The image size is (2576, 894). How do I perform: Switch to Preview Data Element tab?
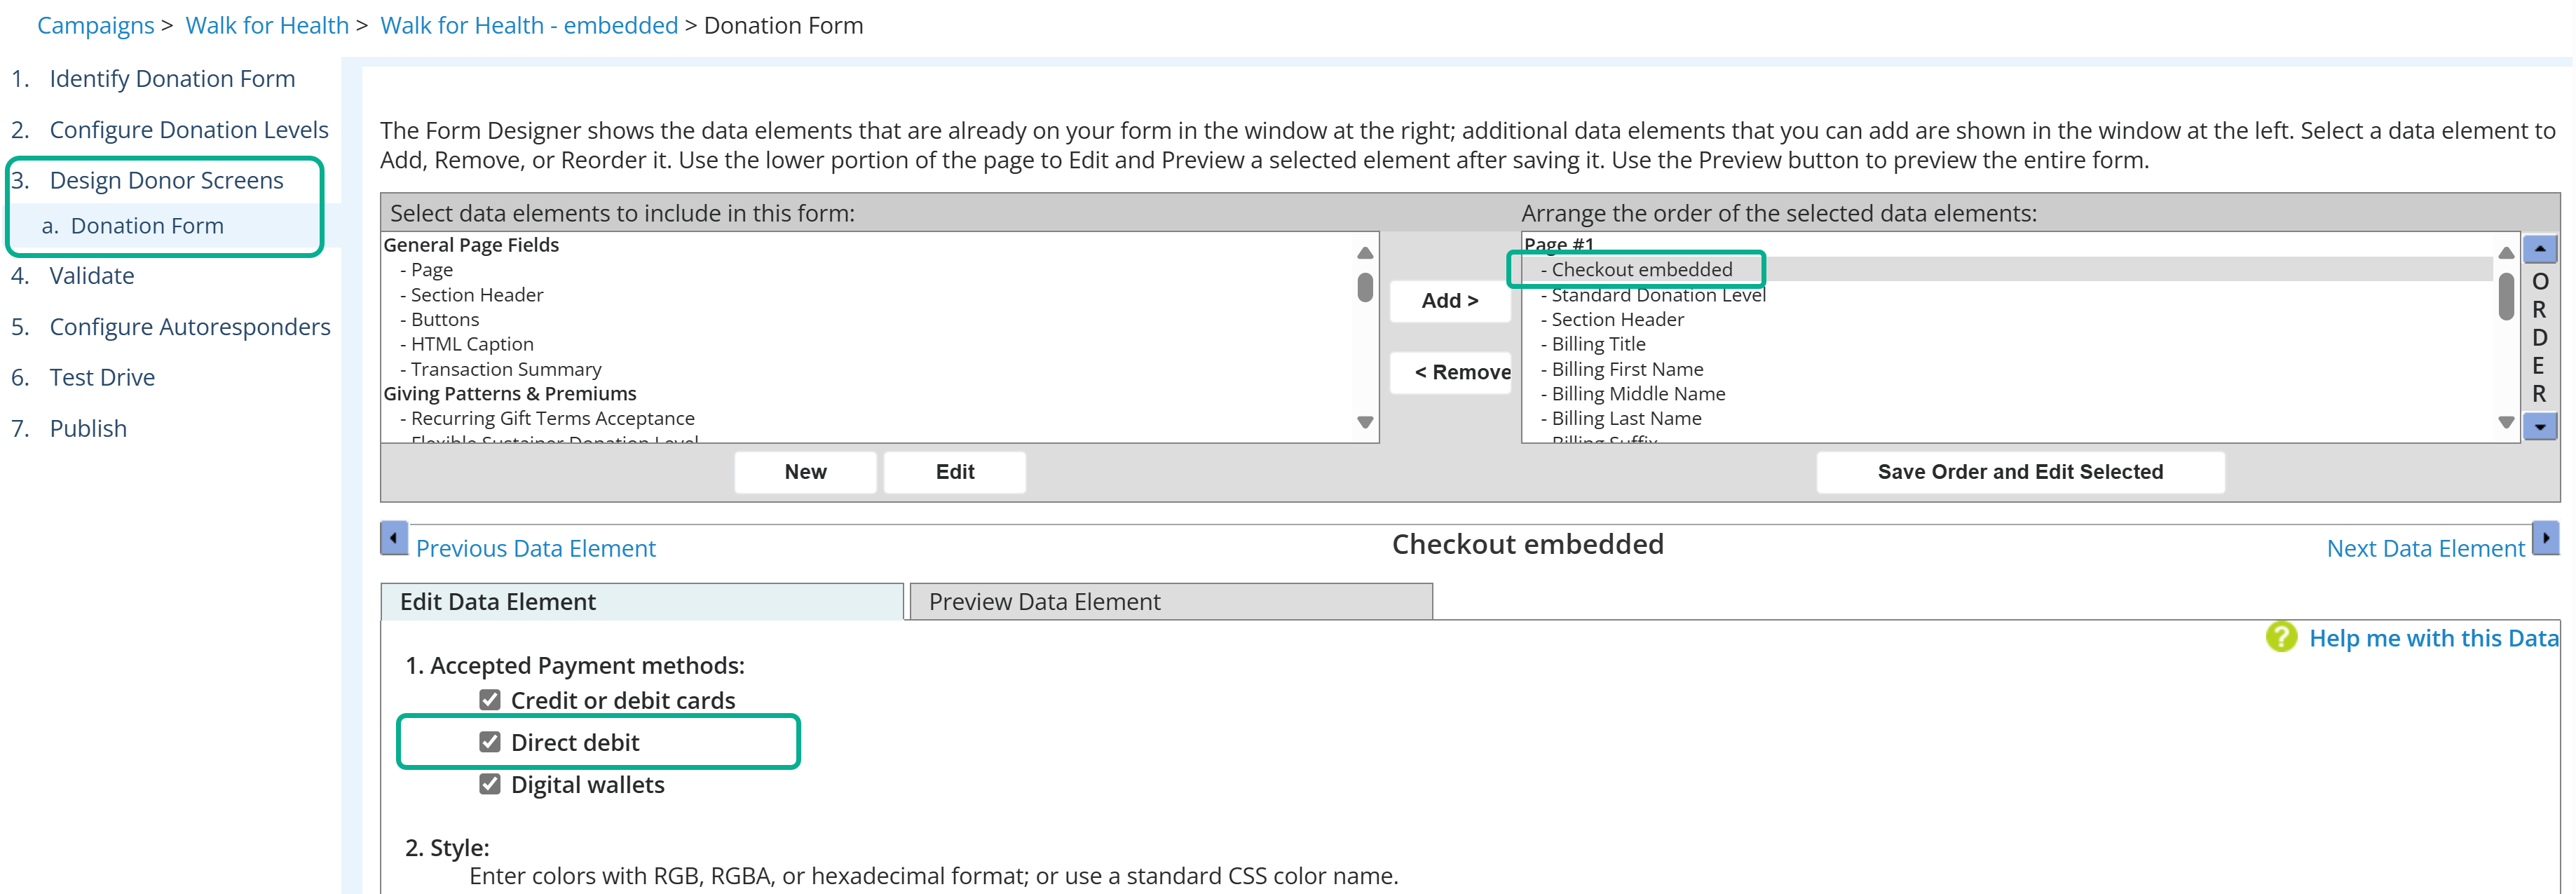1171,601
